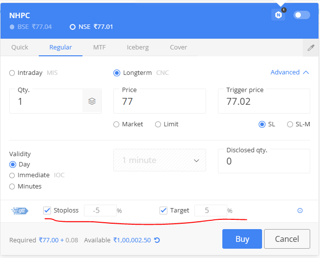Image resolution: width=320 pixels, height=258 pixels.
Task: Switch to the Iceberg tab
Action: [x=137, y=47]
